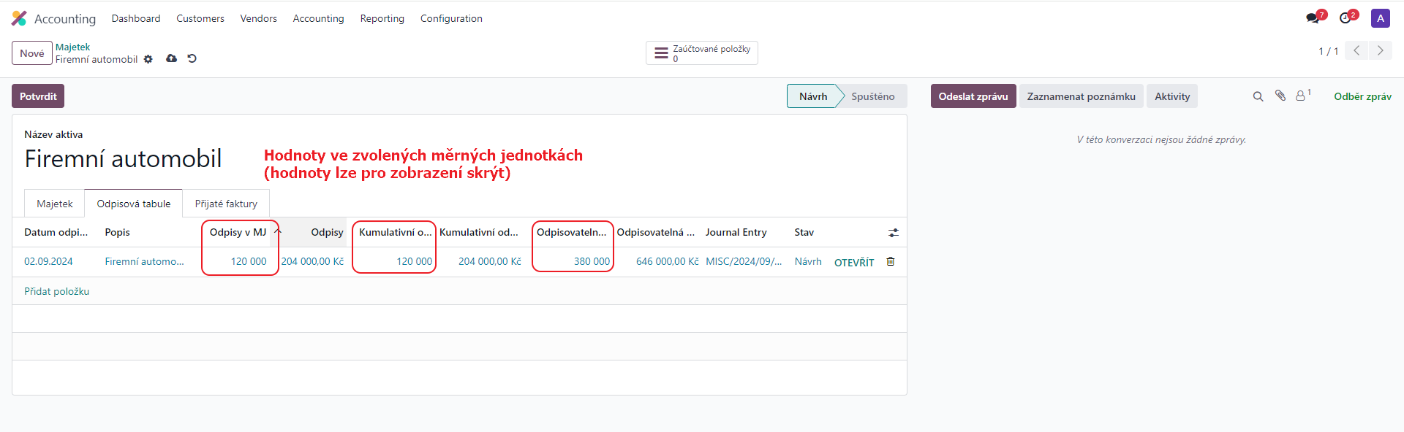Open the chat messages icon
The width and height of the screenshot is (1404, 432).
1313,18
